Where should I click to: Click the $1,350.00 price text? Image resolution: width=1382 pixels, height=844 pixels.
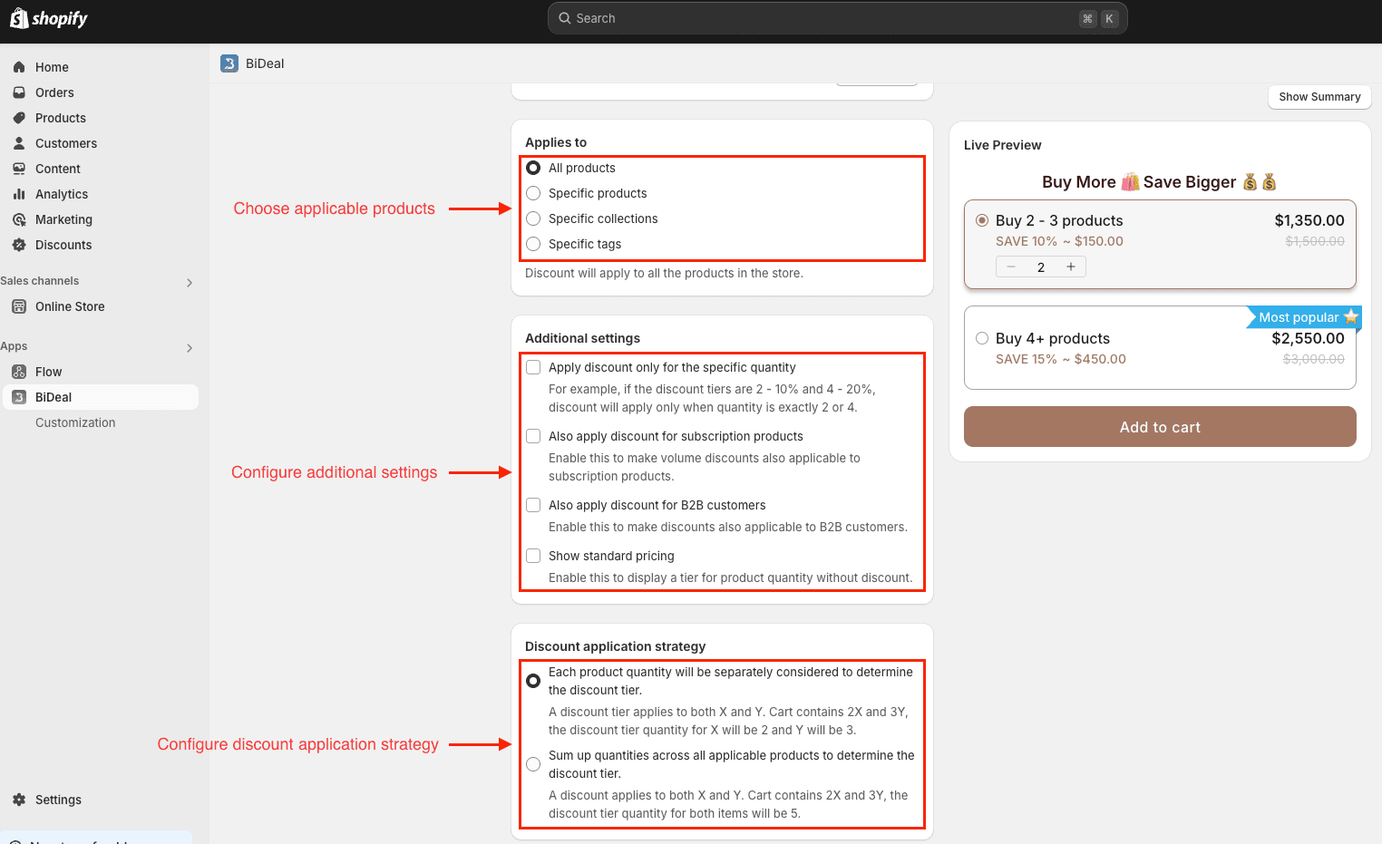[1309, 220]
